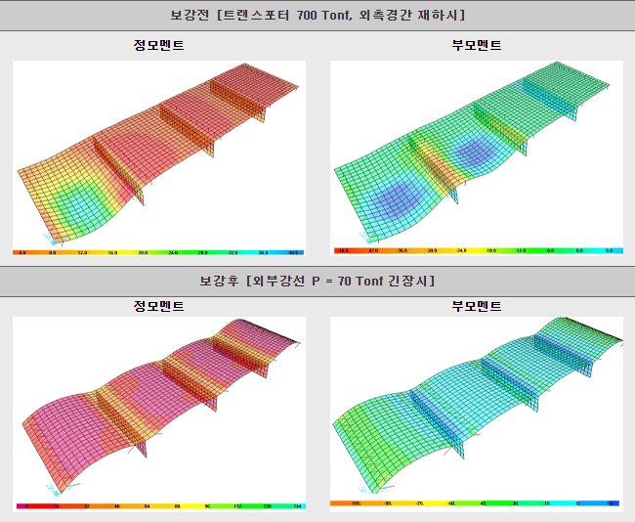Click red end of 보강전 부모멘트 legend
Screen dimensions: 635x522
pyautogui.click(x=340, y=251)
